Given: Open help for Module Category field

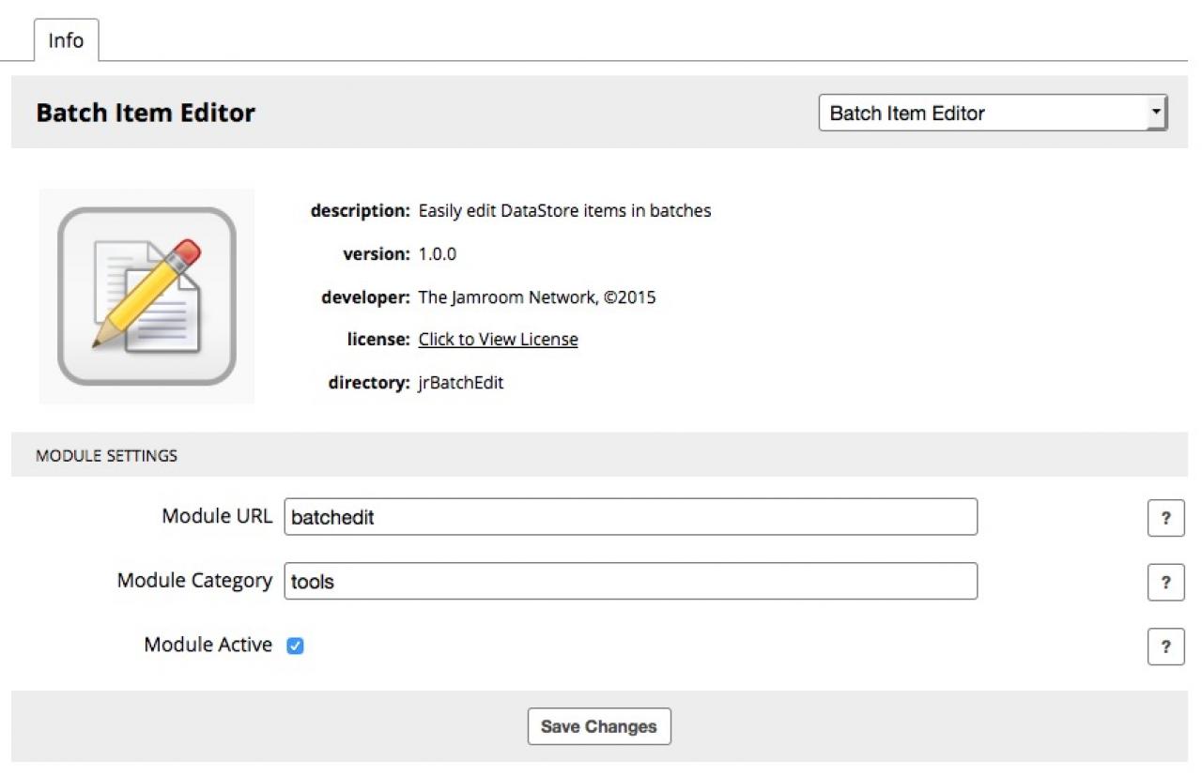Looking at the screenshot, I should [x=1165, y=583].
